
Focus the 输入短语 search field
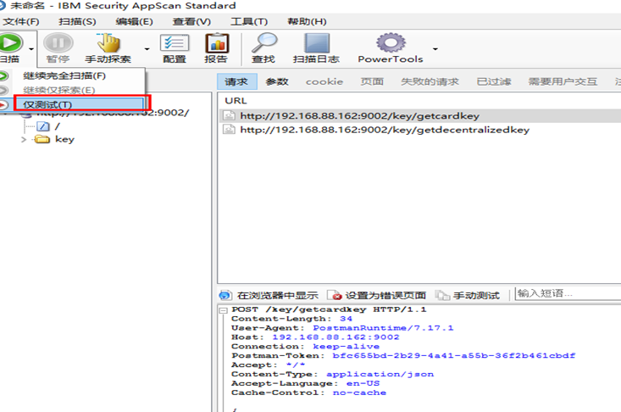pos(568,293)
